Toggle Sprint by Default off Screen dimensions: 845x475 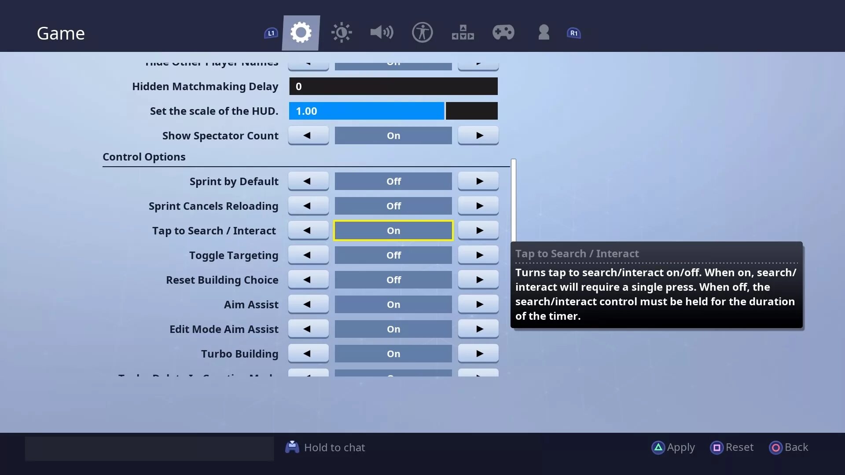point(393,181)
